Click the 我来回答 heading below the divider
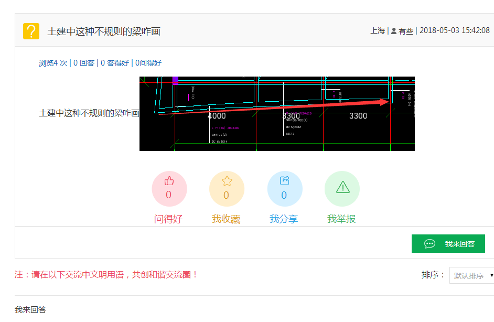Image resolution: width=494 pixels, height=322 pixels. pyautogui.click(x=30, y=310)
